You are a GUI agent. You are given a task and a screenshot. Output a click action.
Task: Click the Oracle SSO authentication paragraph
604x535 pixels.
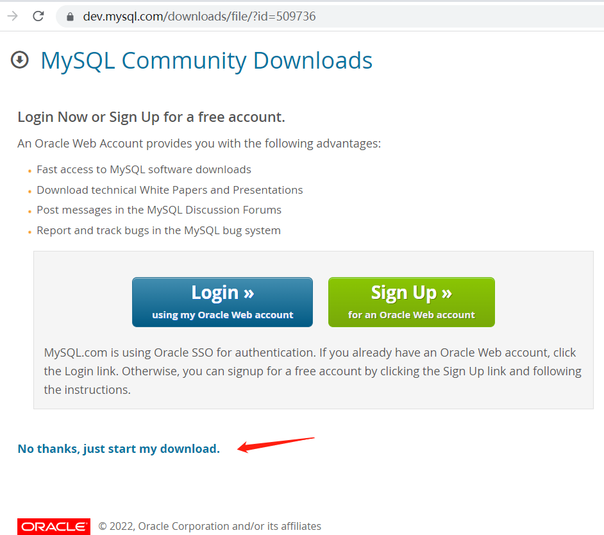pyautogui.click(x=313, y=371)
